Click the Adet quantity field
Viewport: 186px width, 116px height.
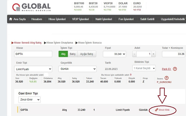144,54
